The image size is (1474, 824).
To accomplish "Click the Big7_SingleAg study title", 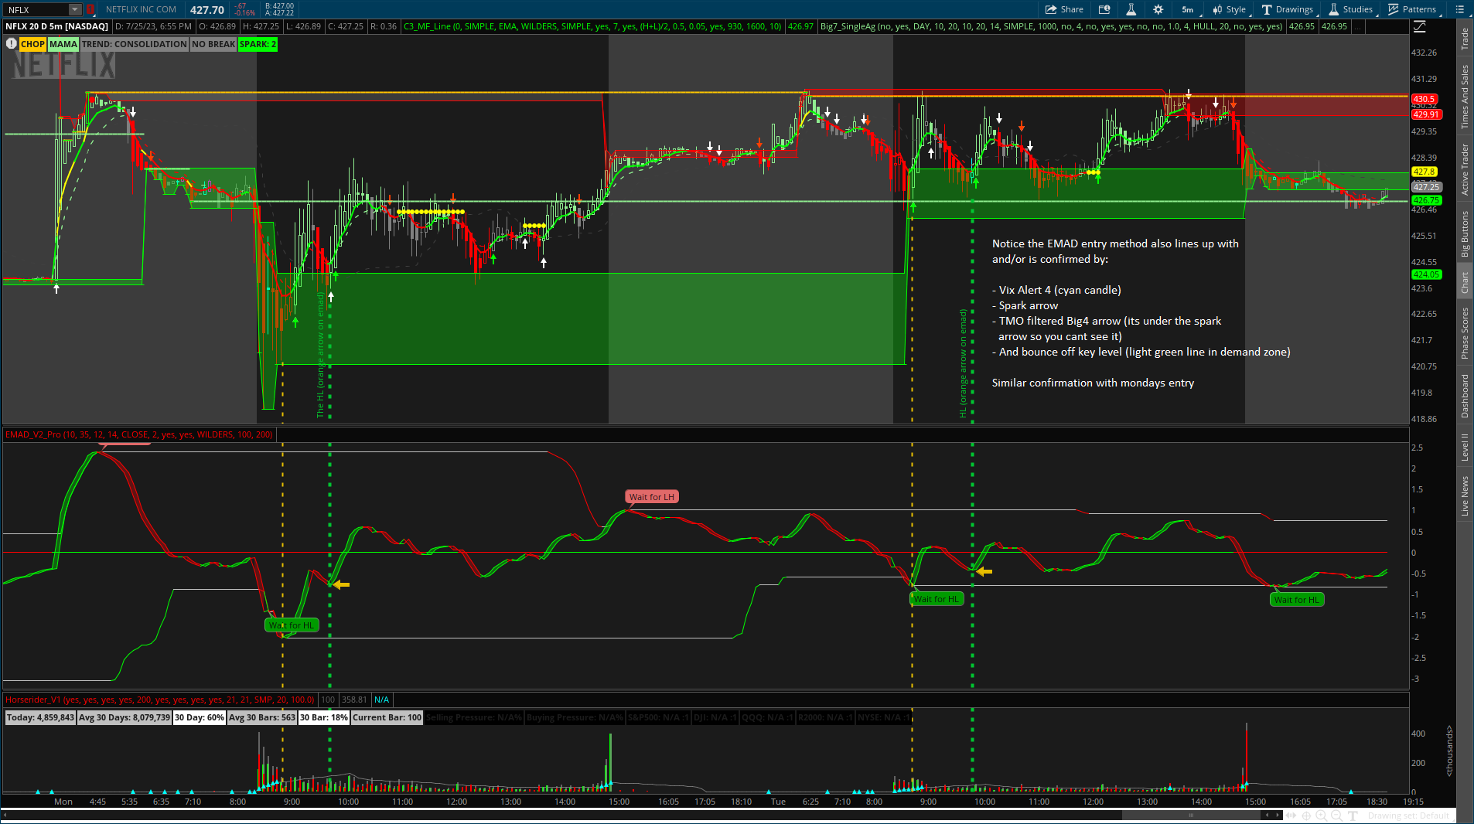I will 1051,26.
